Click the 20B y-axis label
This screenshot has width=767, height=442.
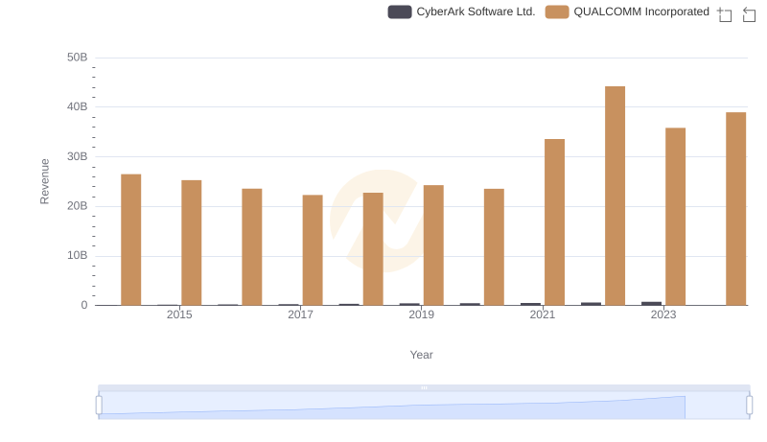pyautogui.click(x=78, y=206)
